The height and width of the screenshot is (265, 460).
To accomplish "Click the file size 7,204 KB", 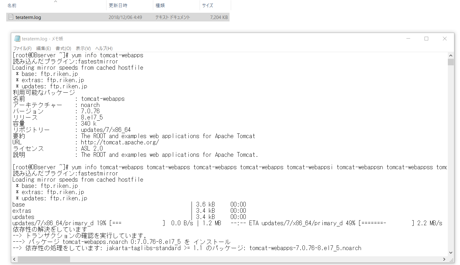I will tap(219, 17).
